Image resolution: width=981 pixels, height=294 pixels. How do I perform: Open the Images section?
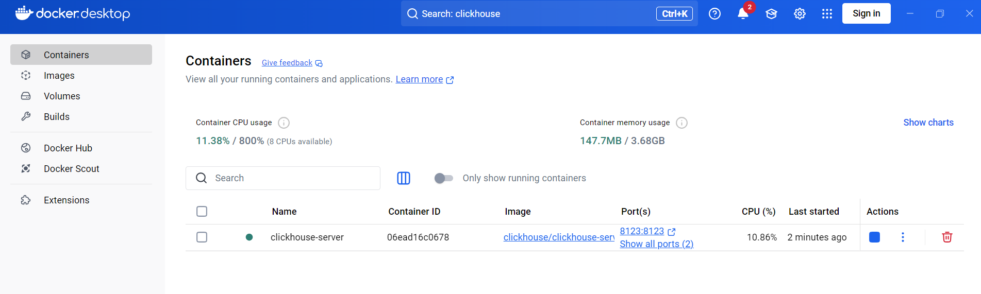(x=81, y=75)
